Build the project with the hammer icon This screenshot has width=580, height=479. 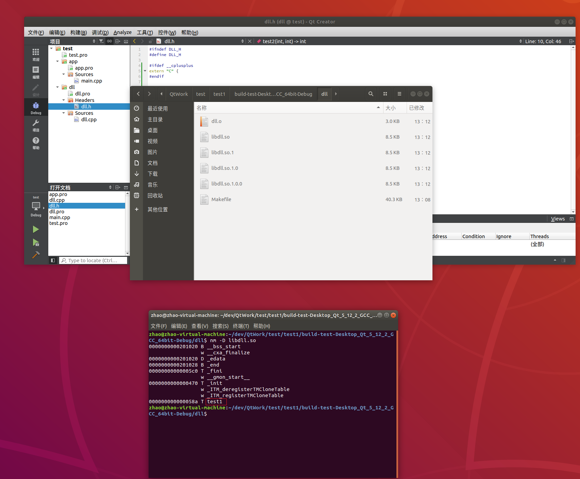36,255
